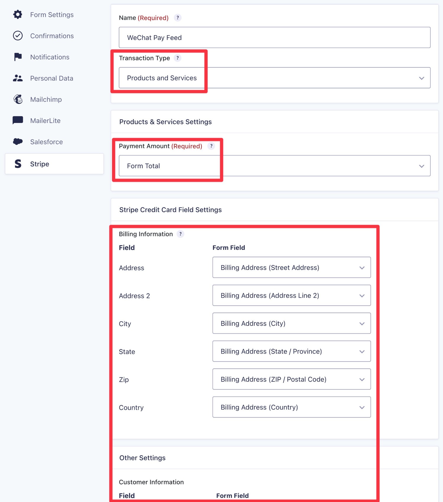Open the MailerLite settings entry
This screenshot has width=443, height=502.
pyautogui.click(x=45, y=121)
